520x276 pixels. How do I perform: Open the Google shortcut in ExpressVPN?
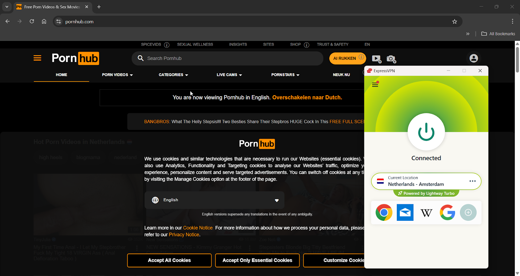point(447,212)
